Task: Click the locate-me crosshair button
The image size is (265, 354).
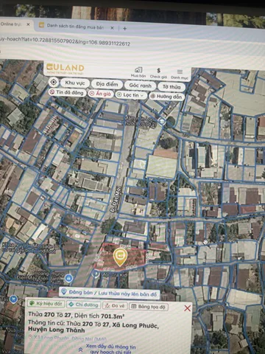Action: coord(54,82)
